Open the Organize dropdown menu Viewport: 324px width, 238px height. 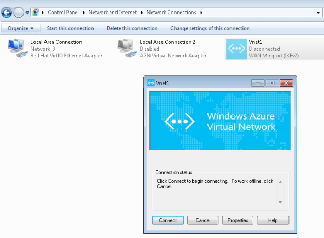point(21,28)
